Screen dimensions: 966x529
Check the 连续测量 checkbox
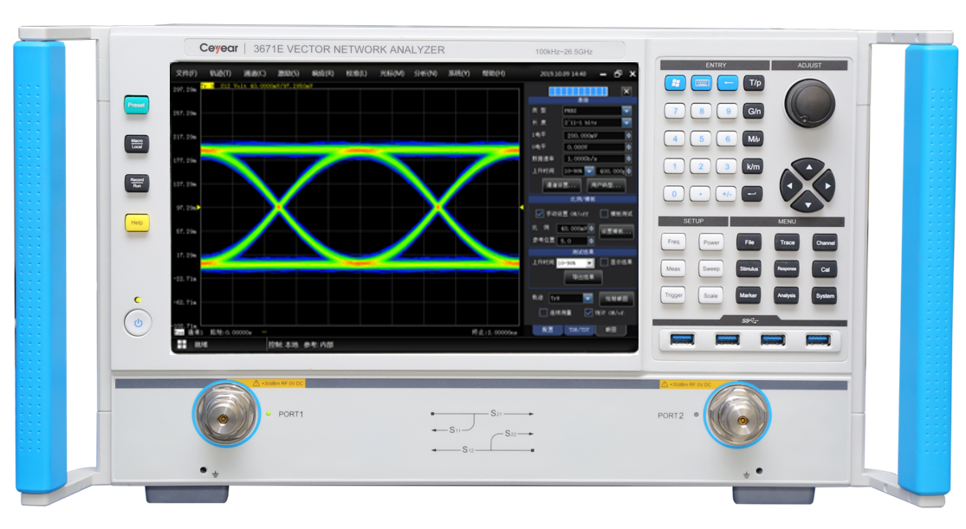[543, 313]
